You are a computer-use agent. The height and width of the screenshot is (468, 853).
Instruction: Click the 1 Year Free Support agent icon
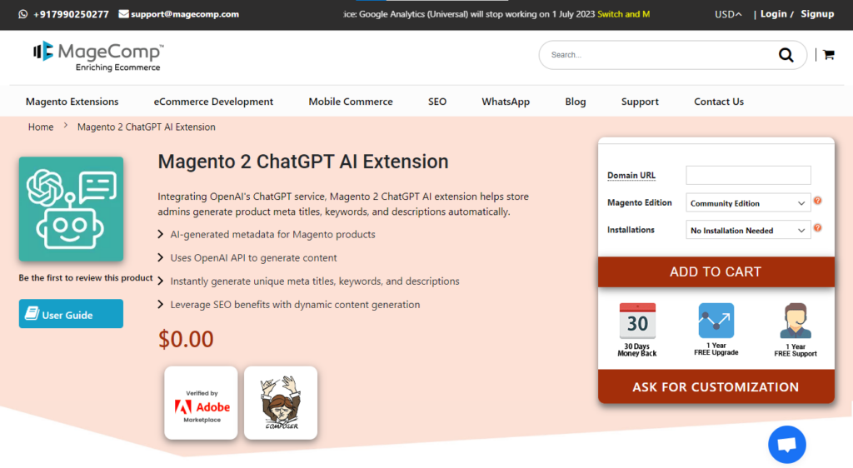click(796, 321)
